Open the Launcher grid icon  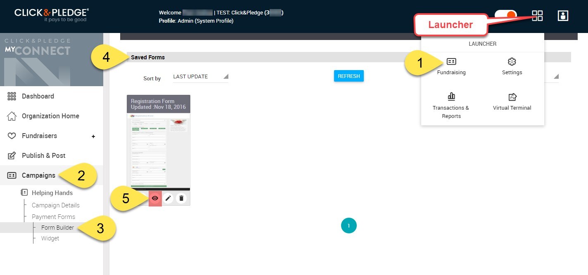point(537,16)
